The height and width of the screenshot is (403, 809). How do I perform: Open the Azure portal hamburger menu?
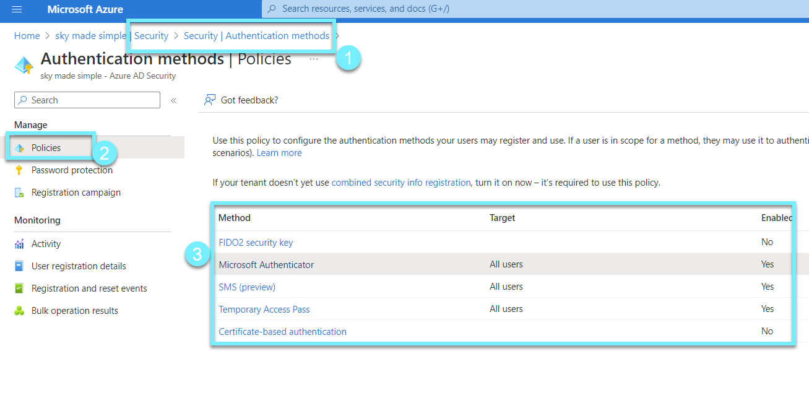pyautogui.click(x=17, y=9)
